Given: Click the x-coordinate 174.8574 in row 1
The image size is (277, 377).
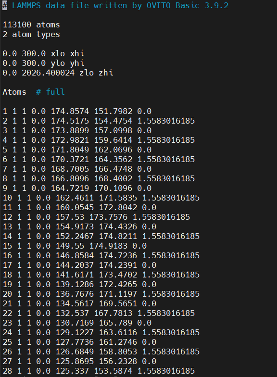Looking at the screenshot, I should [70, 111].
